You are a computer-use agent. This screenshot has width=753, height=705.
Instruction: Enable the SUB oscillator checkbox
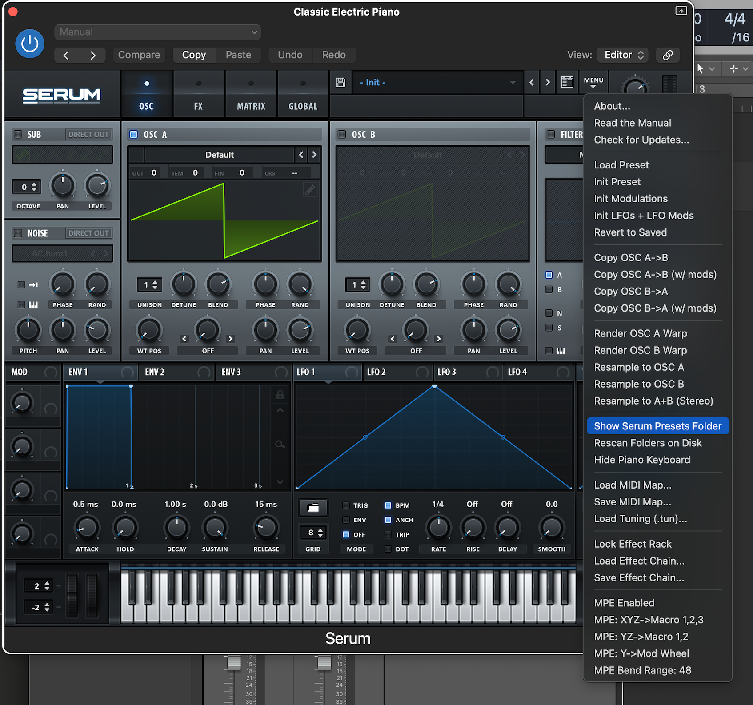tap(18, 134)
